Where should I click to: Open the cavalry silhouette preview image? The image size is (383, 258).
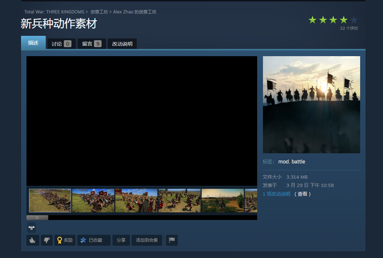click(x=312, y=105)
